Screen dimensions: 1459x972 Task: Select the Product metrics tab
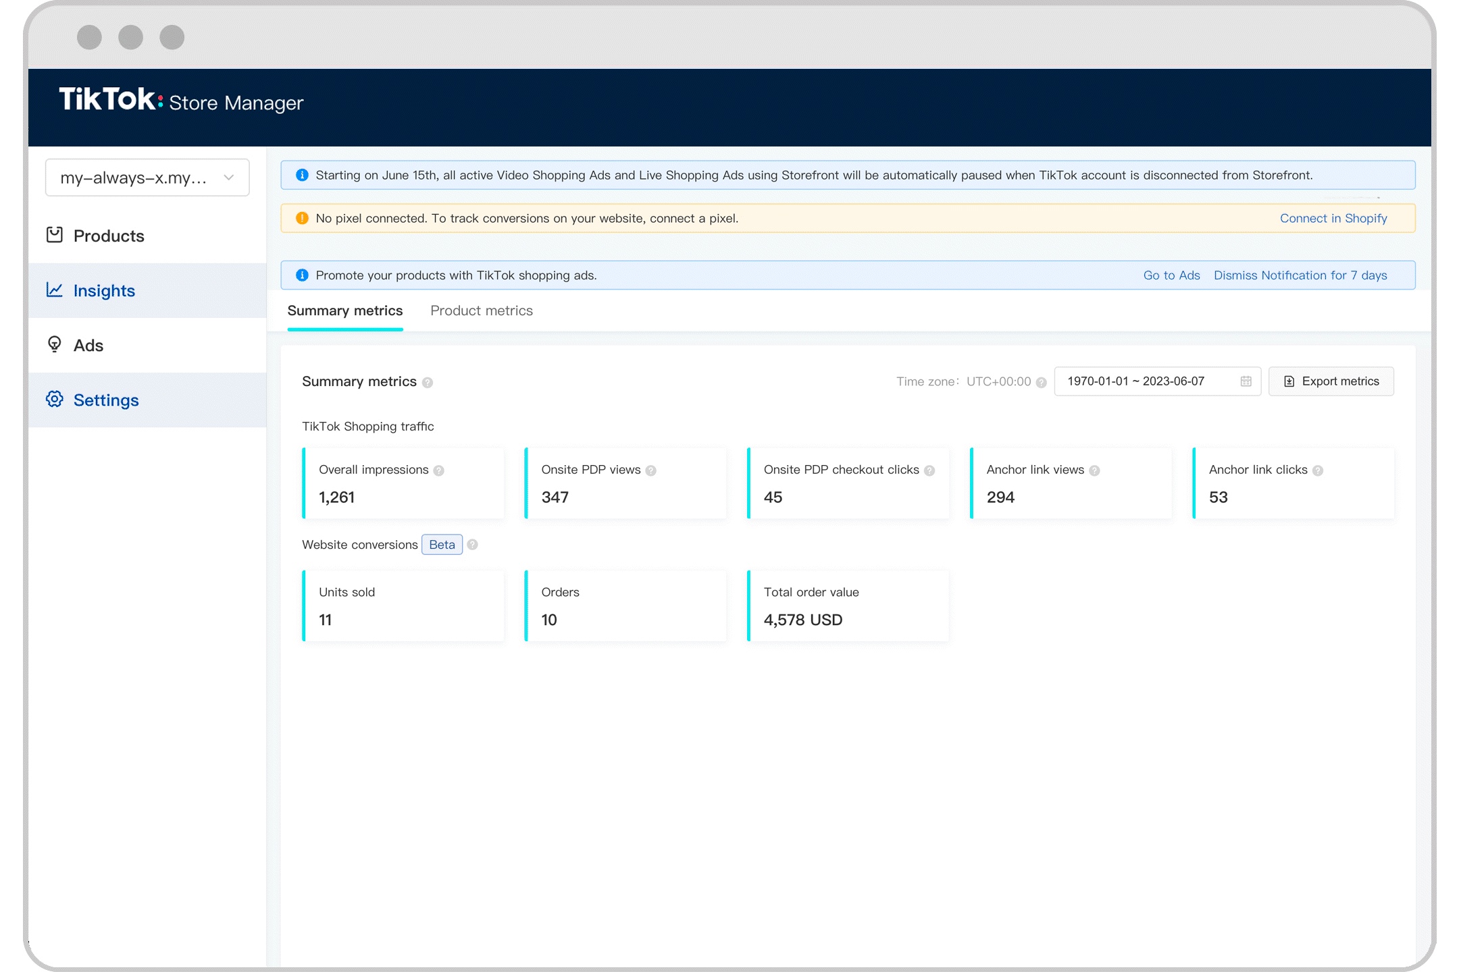point(481,310)
